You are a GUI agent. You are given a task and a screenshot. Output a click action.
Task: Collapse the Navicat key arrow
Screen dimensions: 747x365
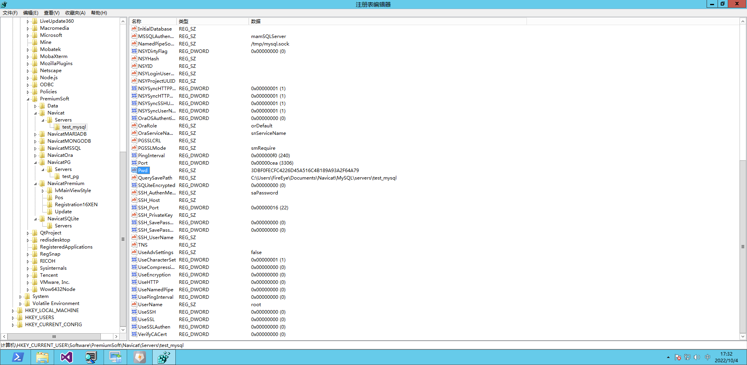pos(35,113)
